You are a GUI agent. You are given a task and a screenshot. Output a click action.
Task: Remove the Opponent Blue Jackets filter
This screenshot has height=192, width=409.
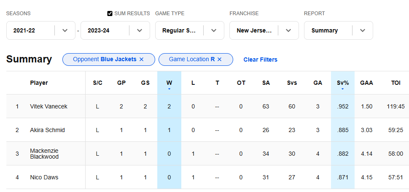(141, 59)
